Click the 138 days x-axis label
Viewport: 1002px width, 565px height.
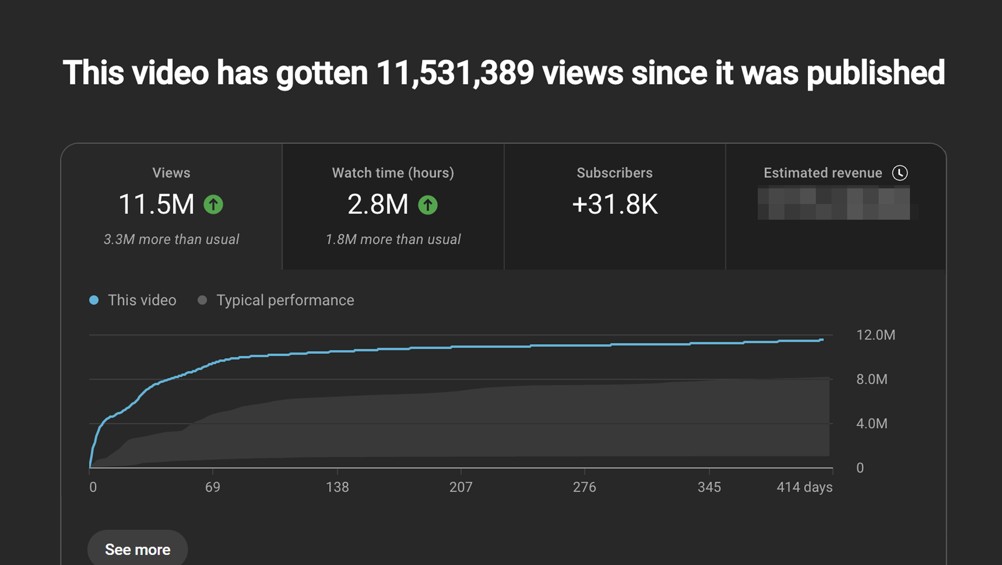click(337, 487)
